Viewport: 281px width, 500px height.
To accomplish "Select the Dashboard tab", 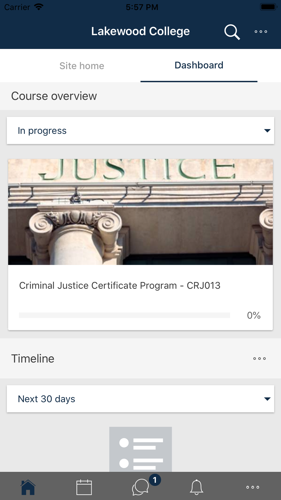I will 199,65.
